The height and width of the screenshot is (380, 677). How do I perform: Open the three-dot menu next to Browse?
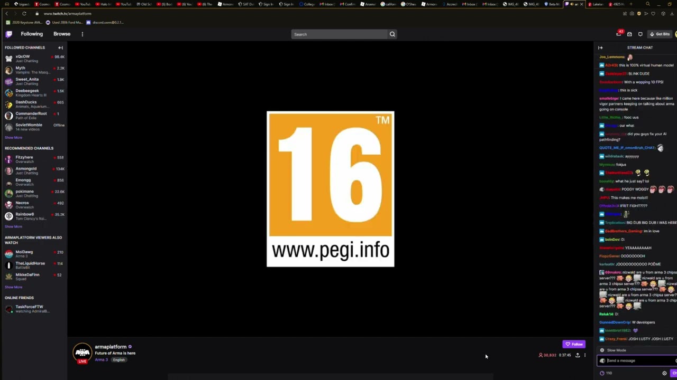(x=82, y=34)
